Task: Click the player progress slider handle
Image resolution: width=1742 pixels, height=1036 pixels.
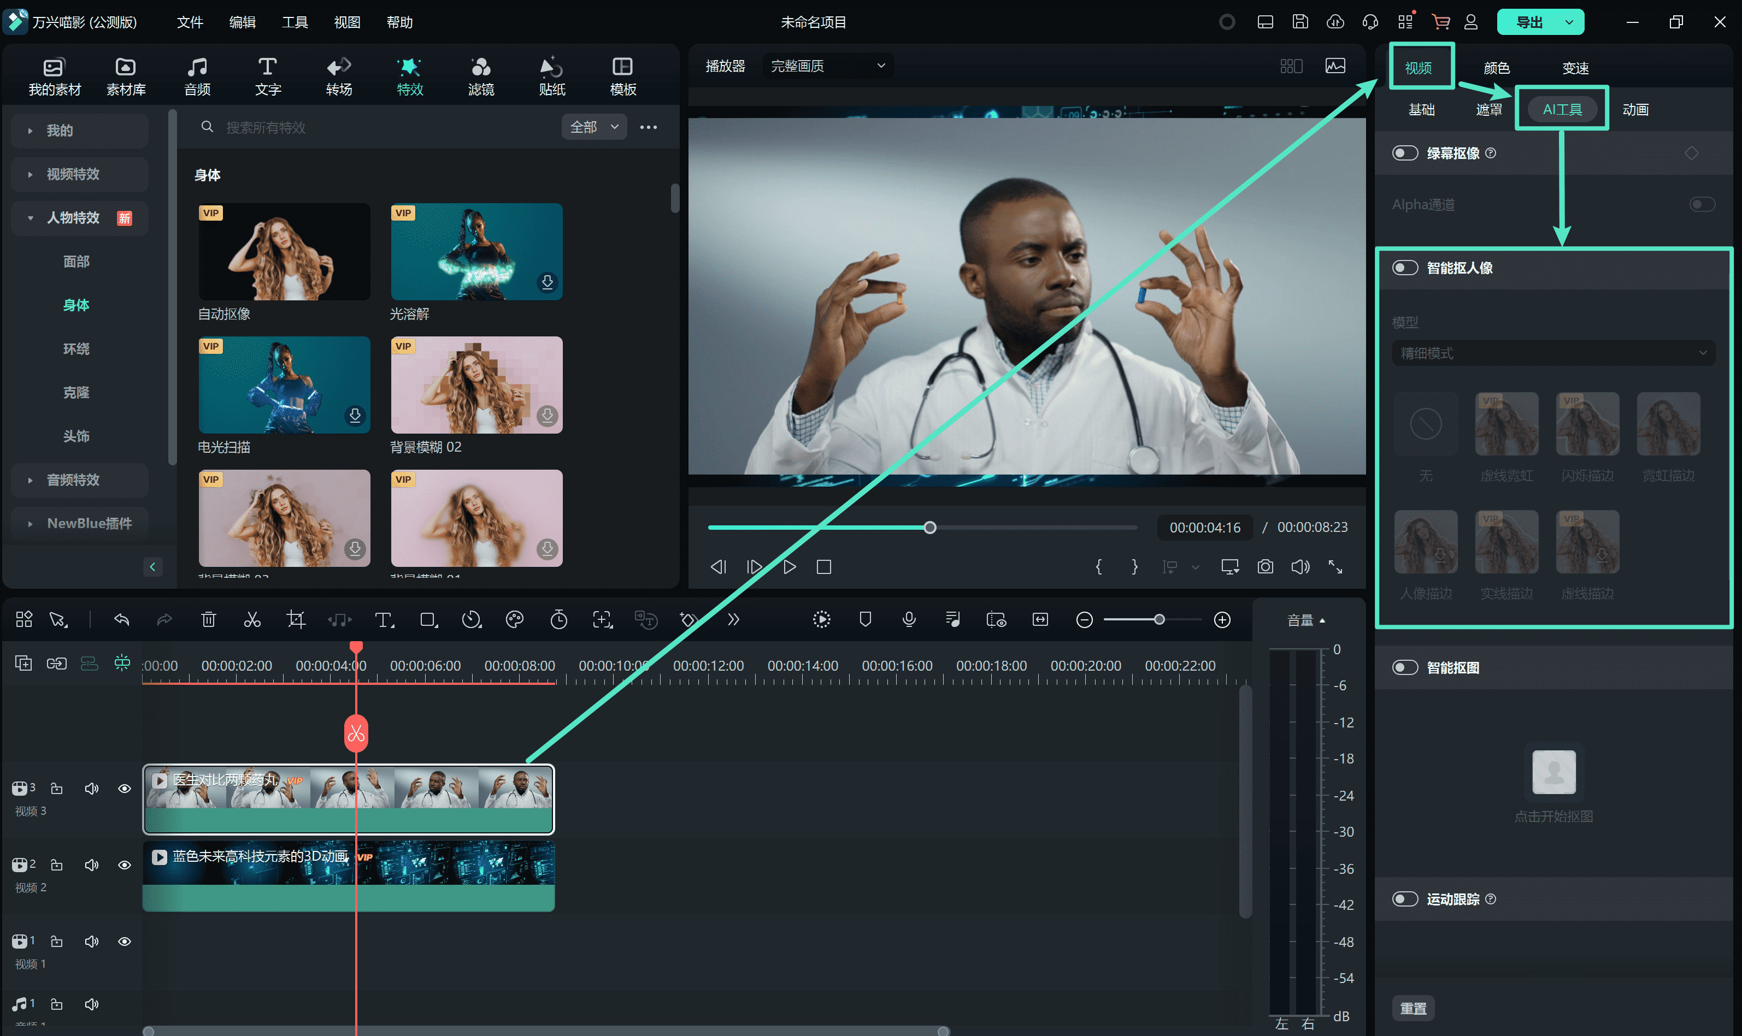Action: [929, 528]
